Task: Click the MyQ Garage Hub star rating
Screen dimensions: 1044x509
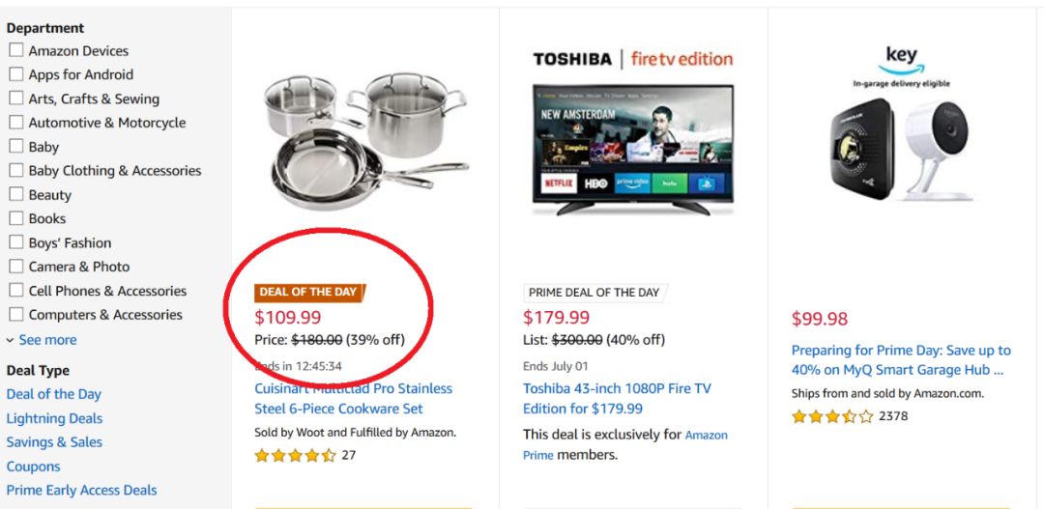Action: point(832,416)
